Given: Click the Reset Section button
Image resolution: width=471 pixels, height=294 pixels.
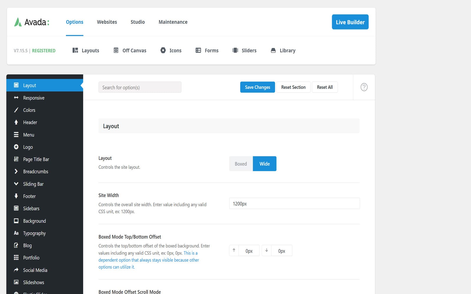Looking at the screenshot, I should 293,87.
